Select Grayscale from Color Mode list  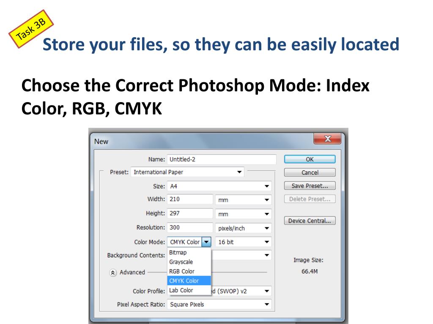(189, 262)
